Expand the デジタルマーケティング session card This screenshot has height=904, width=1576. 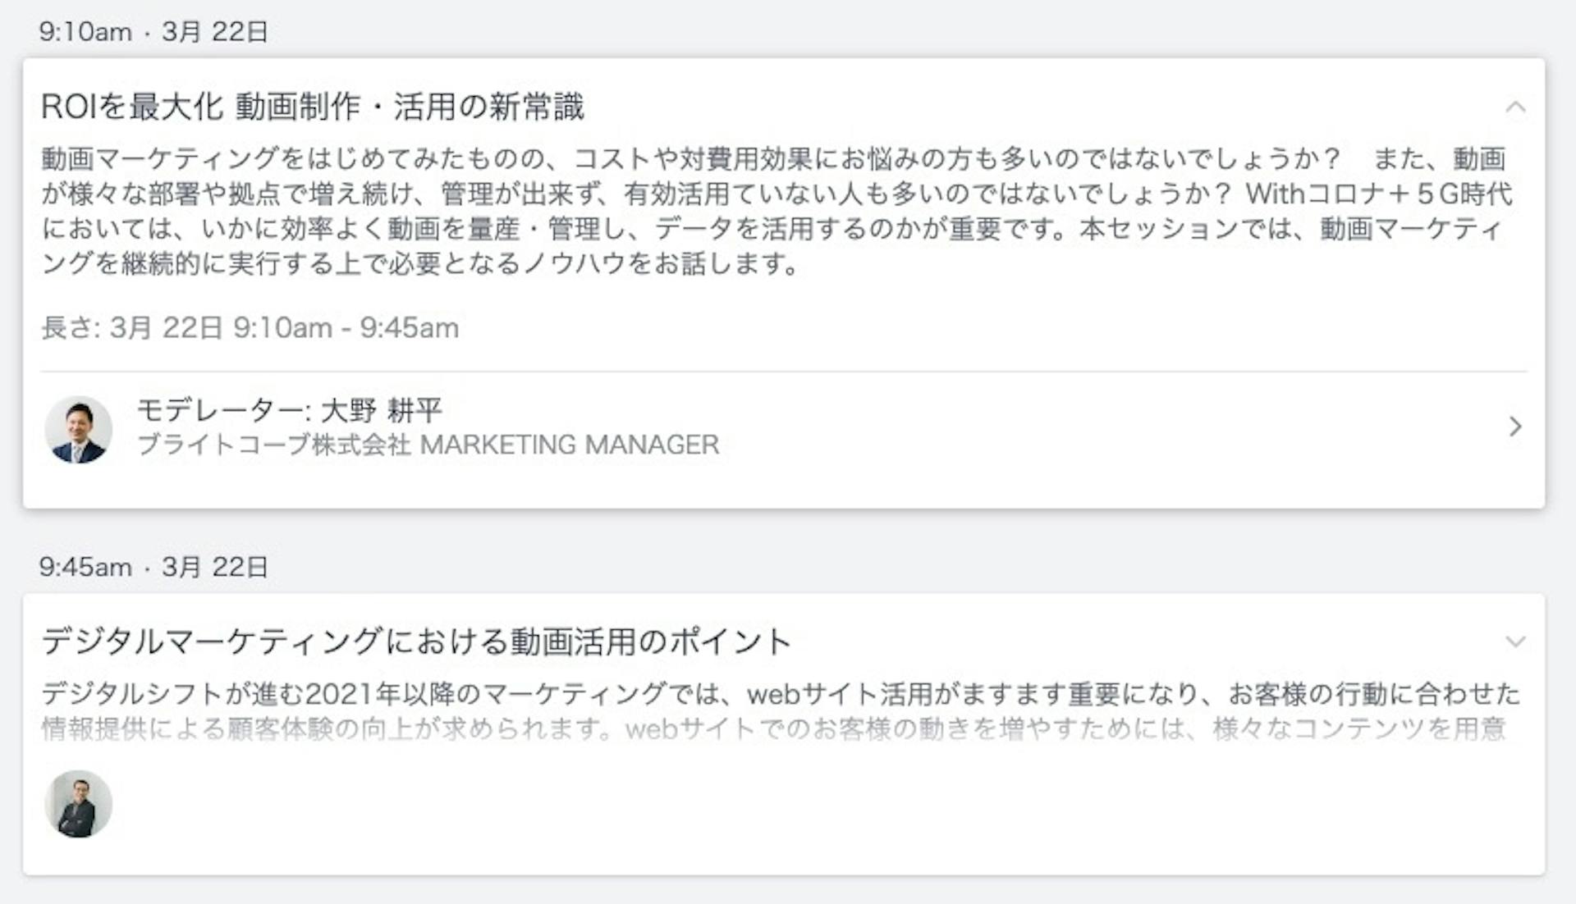point(1515,641)
